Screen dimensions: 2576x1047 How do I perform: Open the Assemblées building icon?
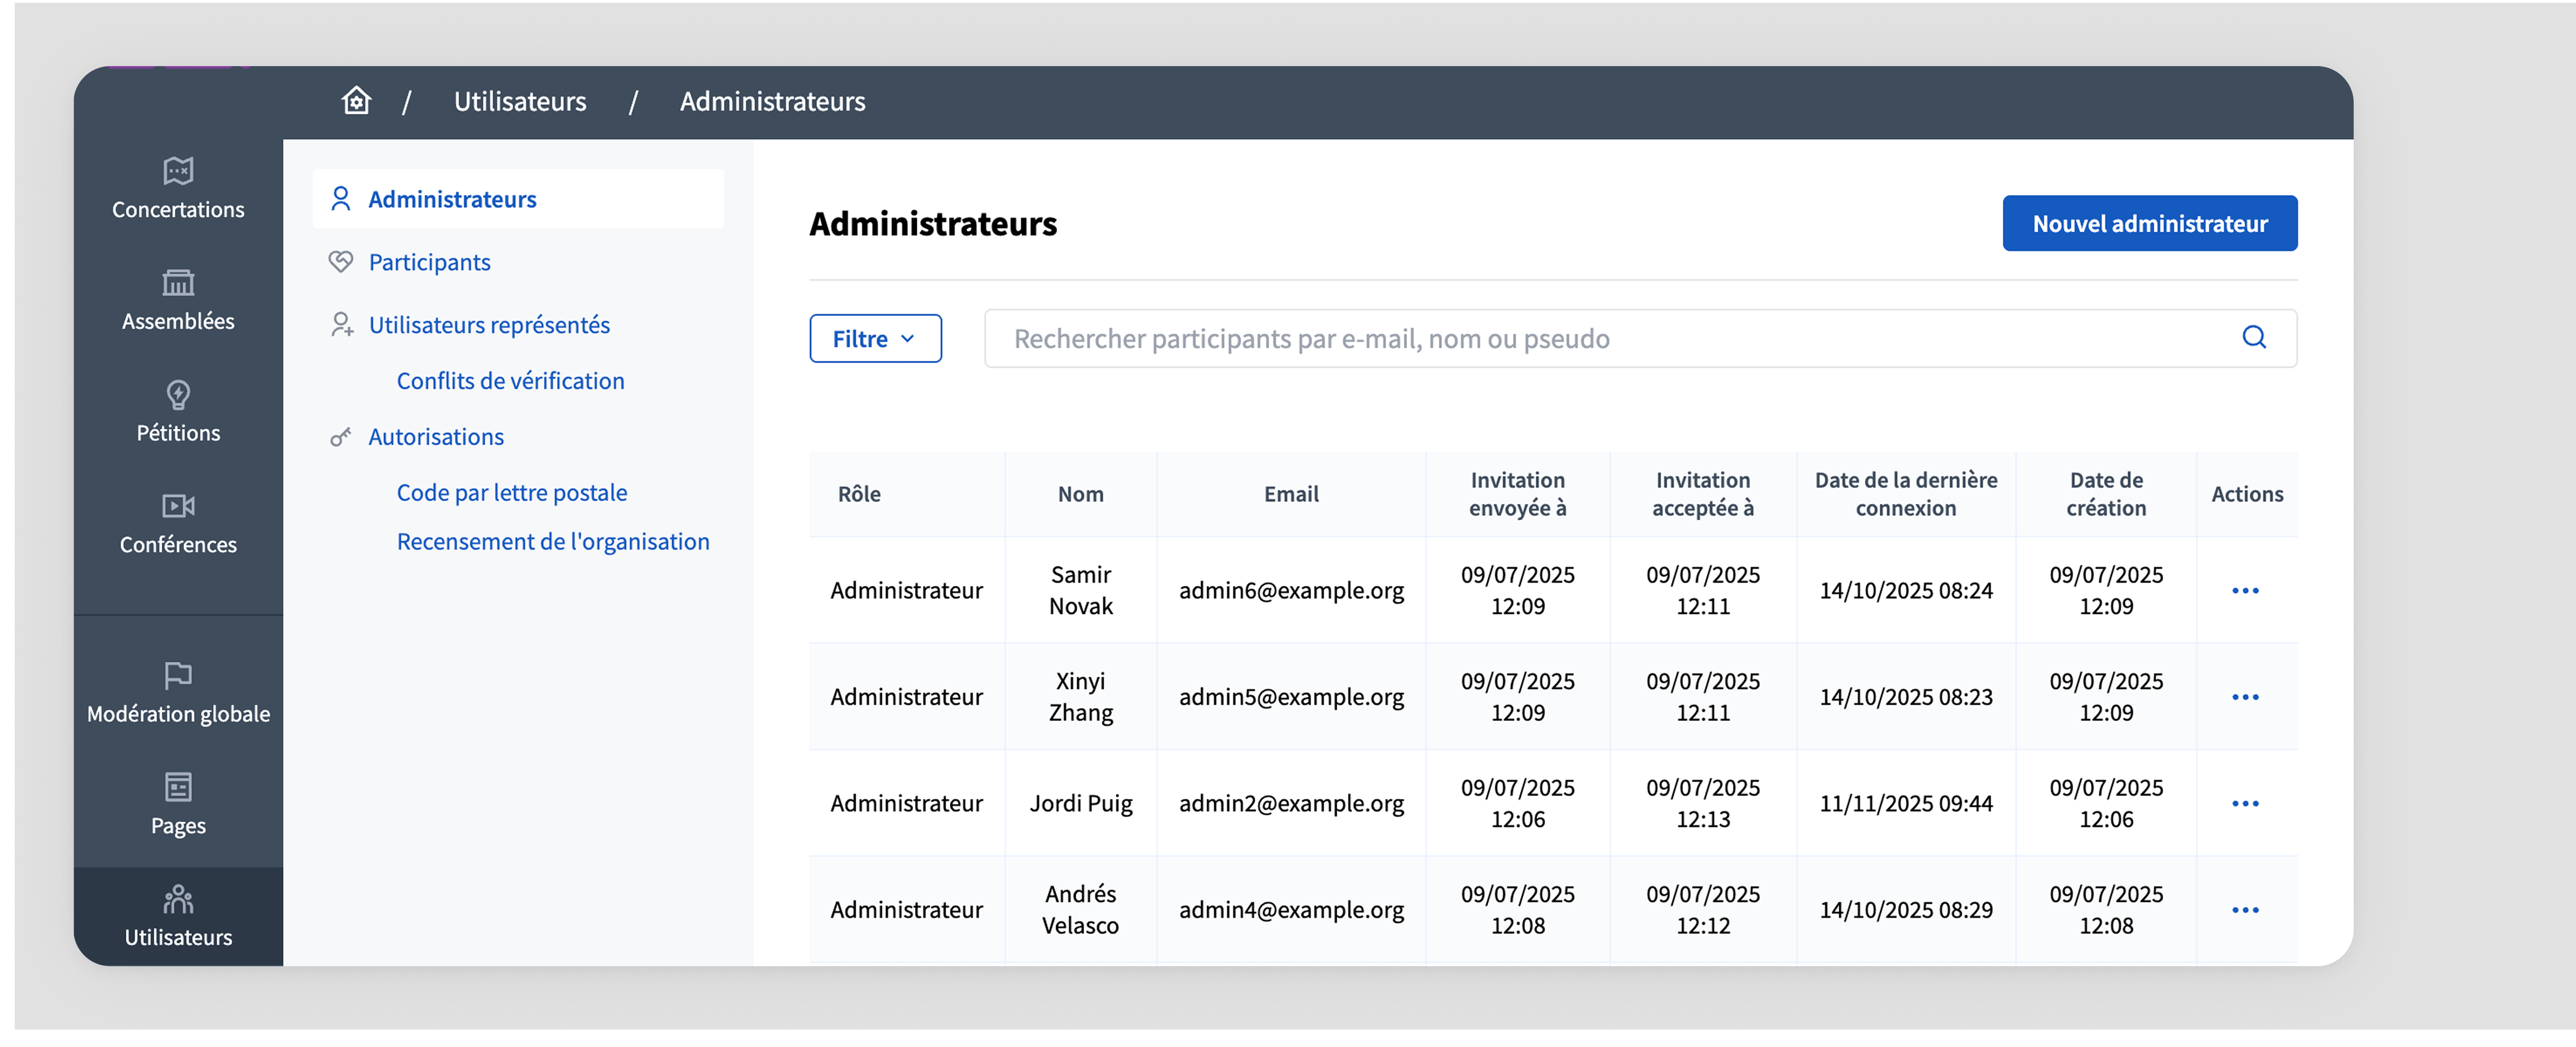pyautogui.click(x=178, y=283)
